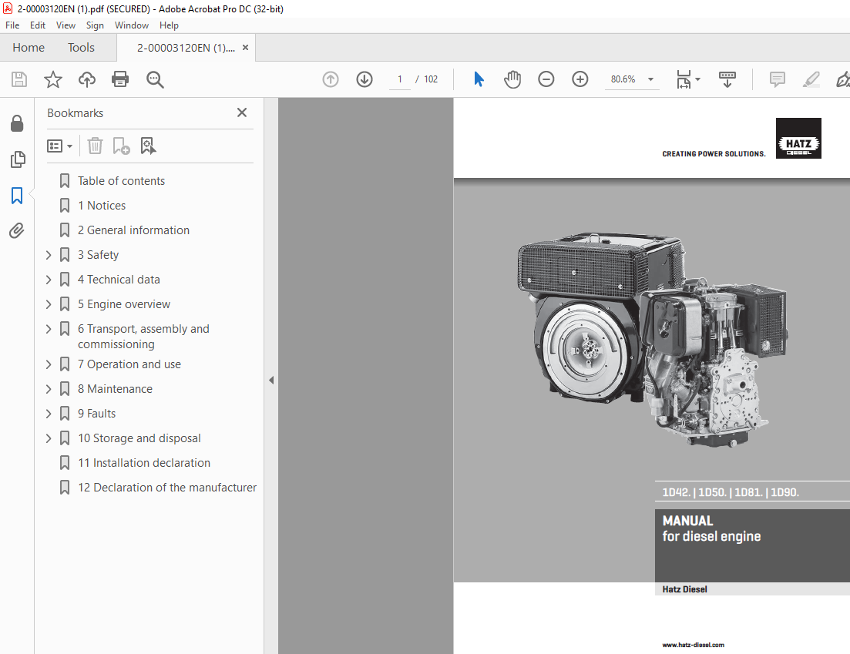The height and width of the screenshot is (654, 850).
Task: Add file to starred favorites
Action: click(52, 79)
